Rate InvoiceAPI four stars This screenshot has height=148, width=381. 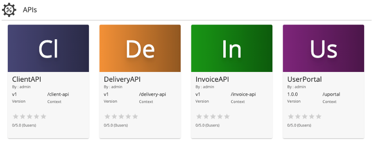pyautogui.click(x=220, y=117)
